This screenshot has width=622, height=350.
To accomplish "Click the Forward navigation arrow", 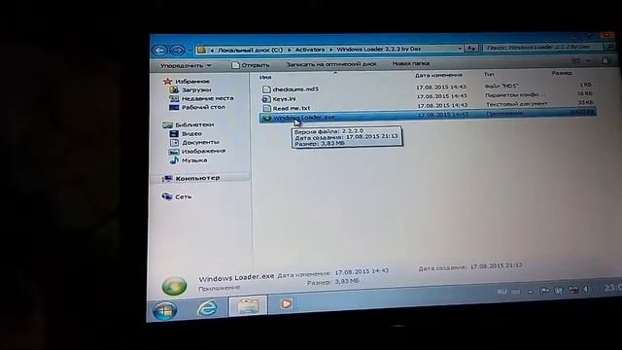I will click(177, 50).
